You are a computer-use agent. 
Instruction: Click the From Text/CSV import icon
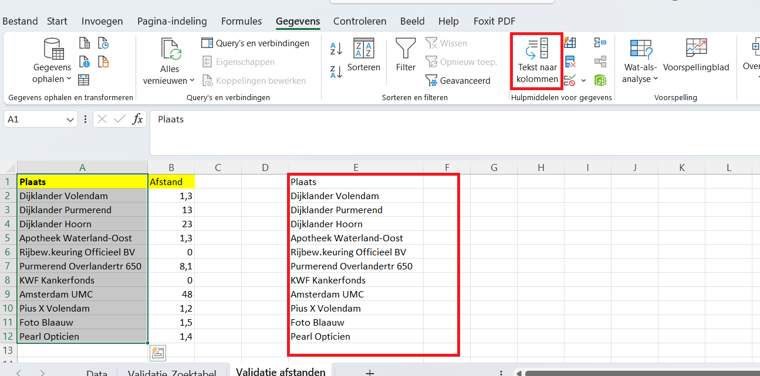point(85,43)
